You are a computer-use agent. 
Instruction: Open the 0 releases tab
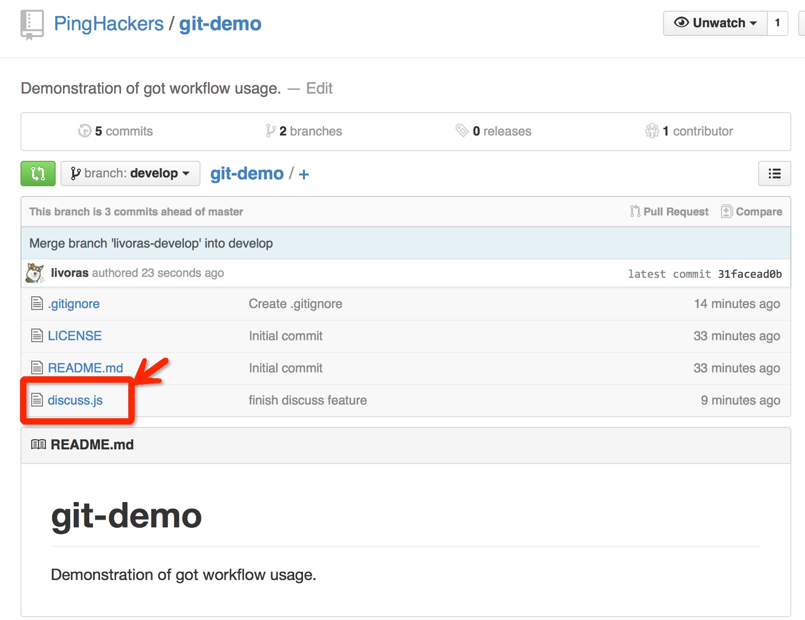[494, 131]
